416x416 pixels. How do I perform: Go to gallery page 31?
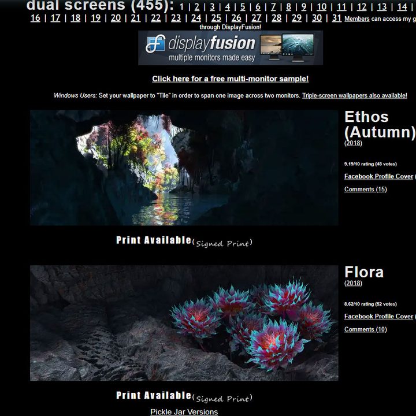pyautogui.click(x=337, y=18)
